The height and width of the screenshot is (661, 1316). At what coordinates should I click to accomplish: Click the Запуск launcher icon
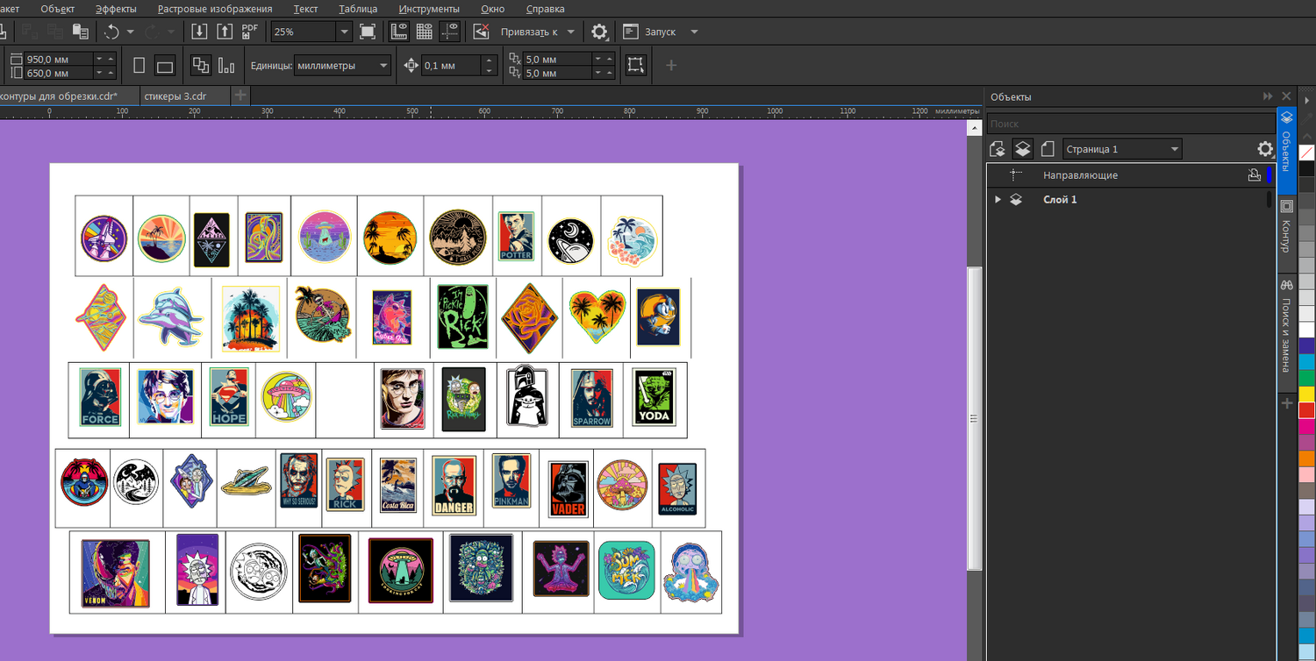[630, 32]
